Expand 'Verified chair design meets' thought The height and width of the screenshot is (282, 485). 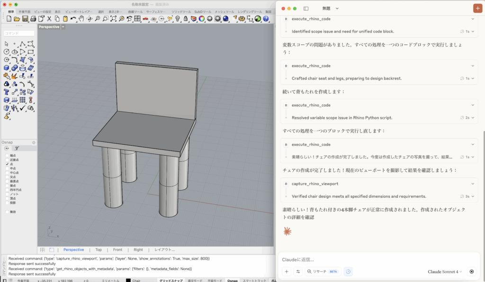click(x=473, y=196)
